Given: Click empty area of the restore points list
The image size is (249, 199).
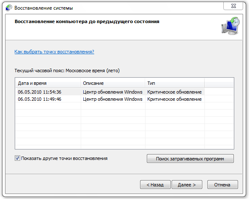Looking at the screenshot, I should 124,125.
